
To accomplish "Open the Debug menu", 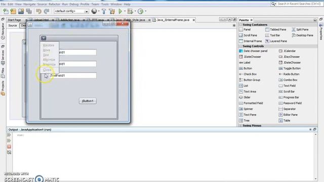I will 74,4.
